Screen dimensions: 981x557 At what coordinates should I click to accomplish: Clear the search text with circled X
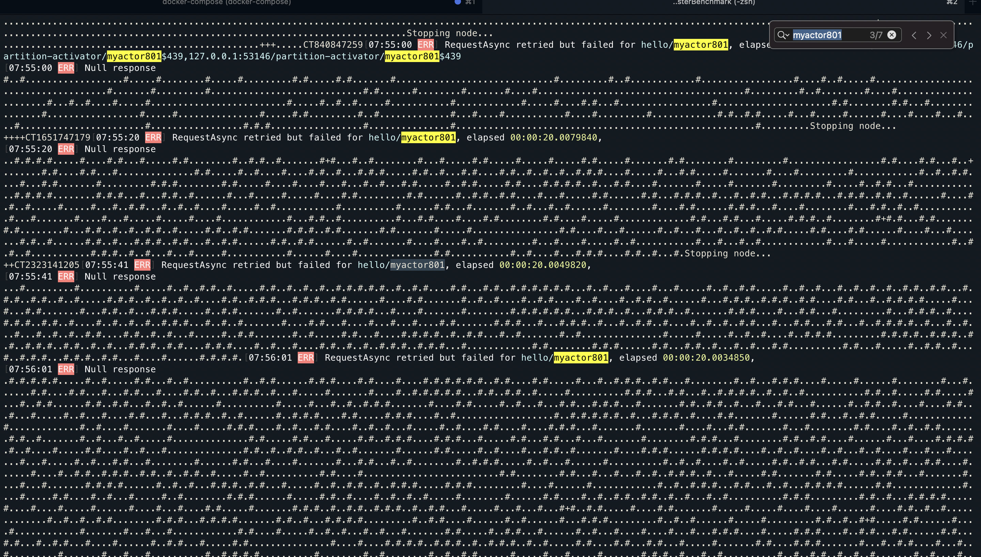click(891, 35)
